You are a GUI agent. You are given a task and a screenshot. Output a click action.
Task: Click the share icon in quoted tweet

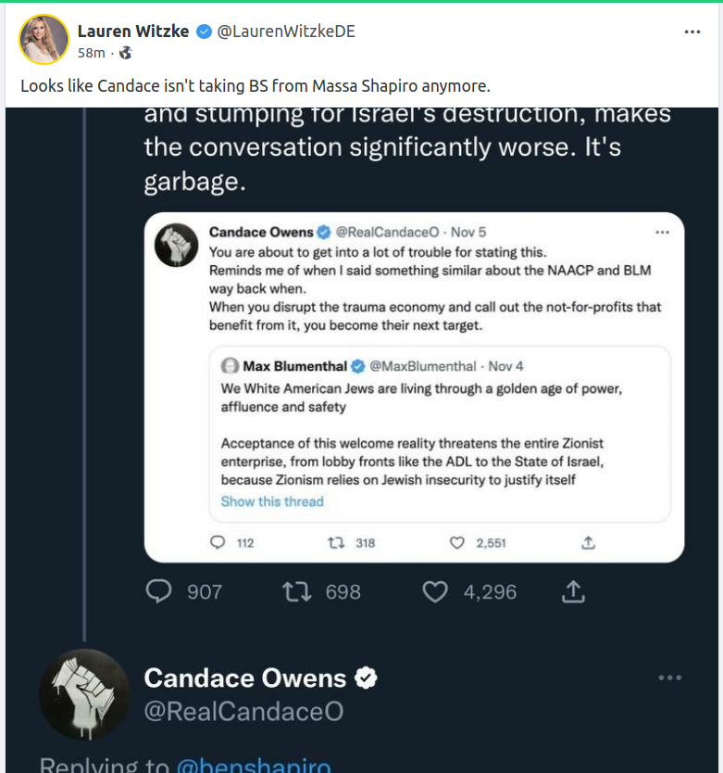[587, 542]
